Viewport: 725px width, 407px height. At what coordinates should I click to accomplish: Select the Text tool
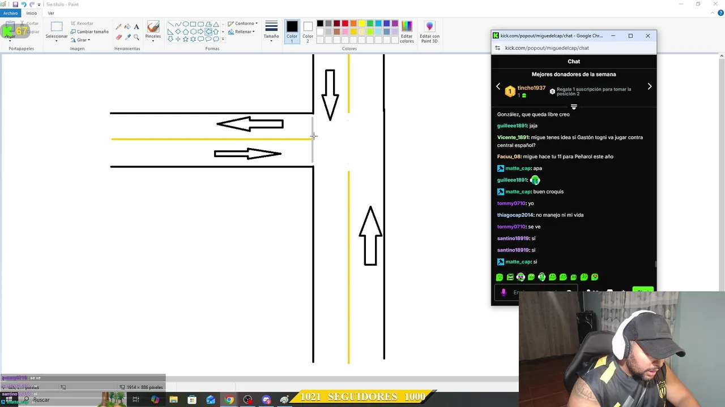point(137,27)
